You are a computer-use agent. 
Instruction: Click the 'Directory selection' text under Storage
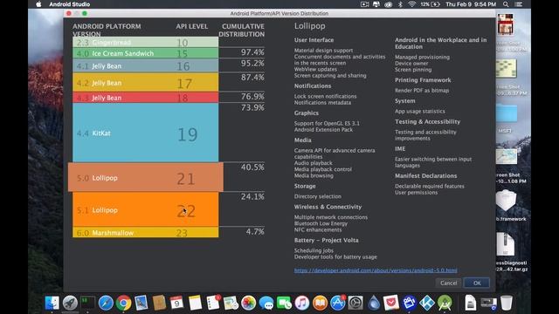(x=317, y=196)
